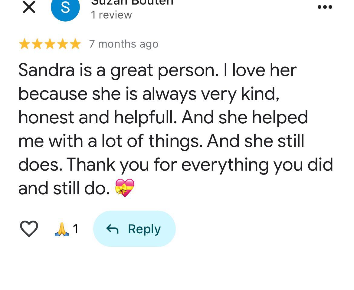354x290 pixels.
Task: Click the fifth star of the rating
Action: 75,44
